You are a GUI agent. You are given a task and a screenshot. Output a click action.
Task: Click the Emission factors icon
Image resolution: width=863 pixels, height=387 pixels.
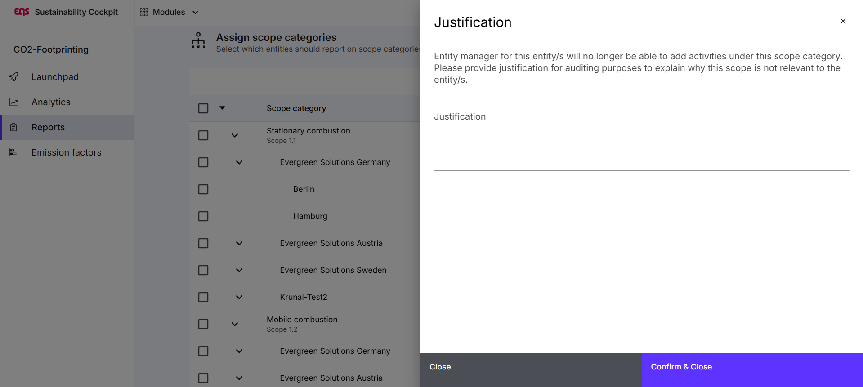(x=14, y=152)
